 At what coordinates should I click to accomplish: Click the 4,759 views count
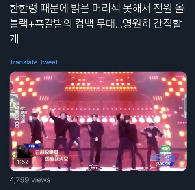pyautogui.click(x=30, y=180)
